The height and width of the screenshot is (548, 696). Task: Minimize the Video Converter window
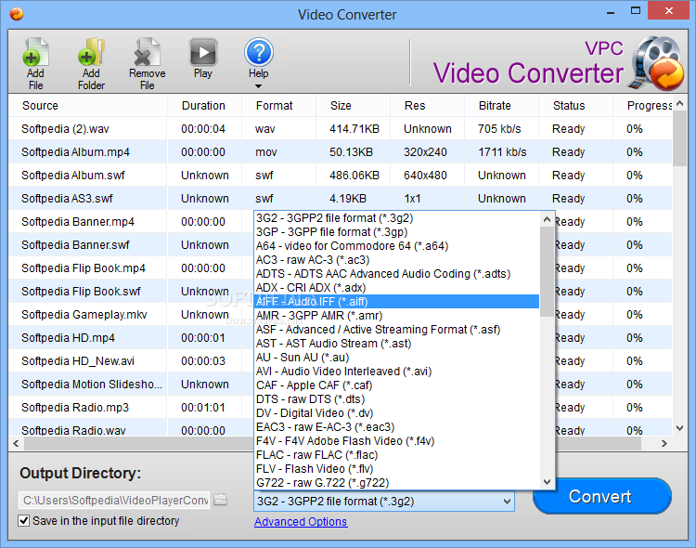pyautogui.click(x=611, y=11)
